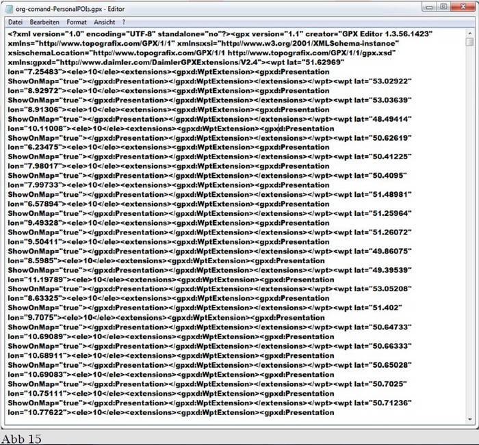Viewport: 479px width, 445px height.
Task: Click the value 'lon="10.75111"'
Action: tap(38, 394)
